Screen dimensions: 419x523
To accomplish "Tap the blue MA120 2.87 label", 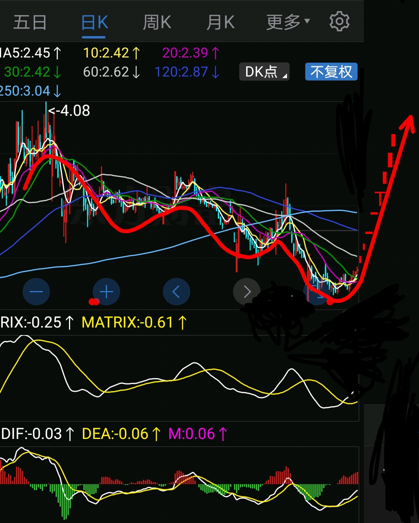I will pyautogui.click(x=187, y=72).
